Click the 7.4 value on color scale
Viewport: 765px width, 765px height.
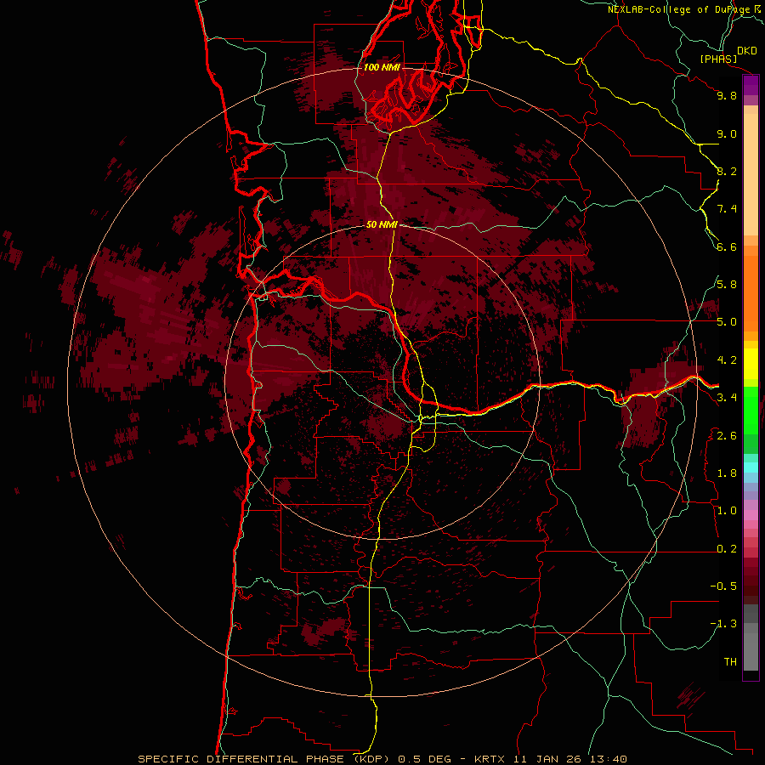(727, 209)
